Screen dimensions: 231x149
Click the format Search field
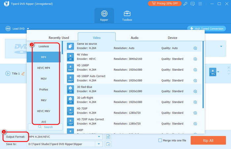coord(46,127)
